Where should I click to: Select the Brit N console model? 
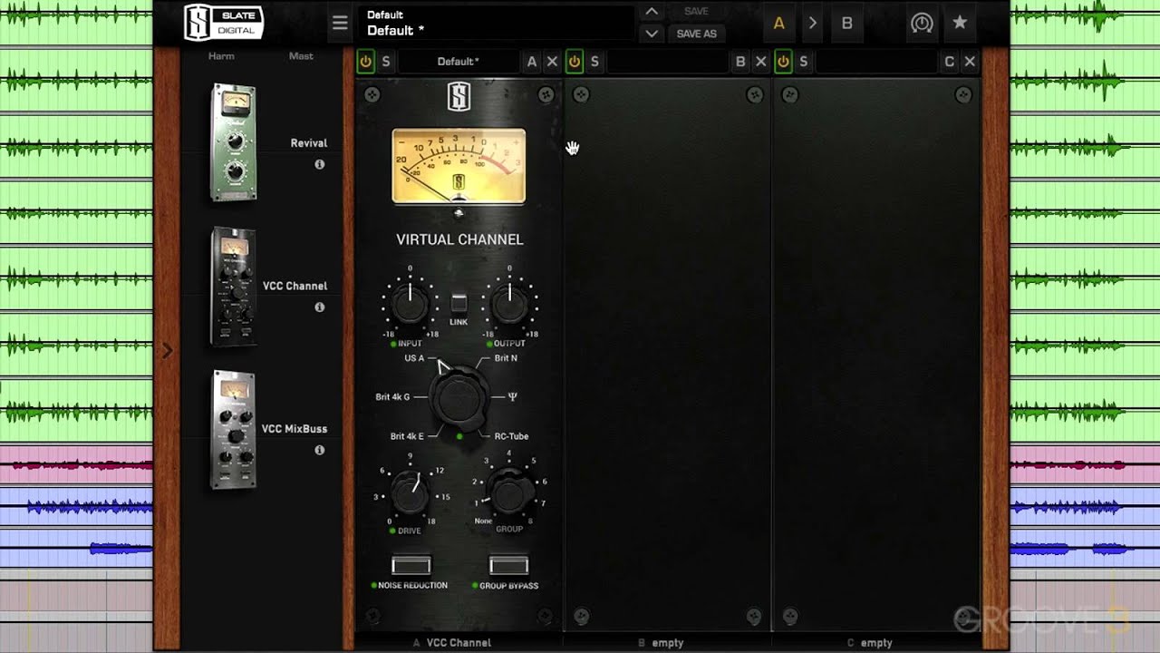click(x=506, y=358)
